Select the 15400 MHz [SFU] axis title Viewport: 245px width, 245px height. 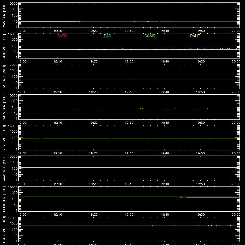pos(4,229)
